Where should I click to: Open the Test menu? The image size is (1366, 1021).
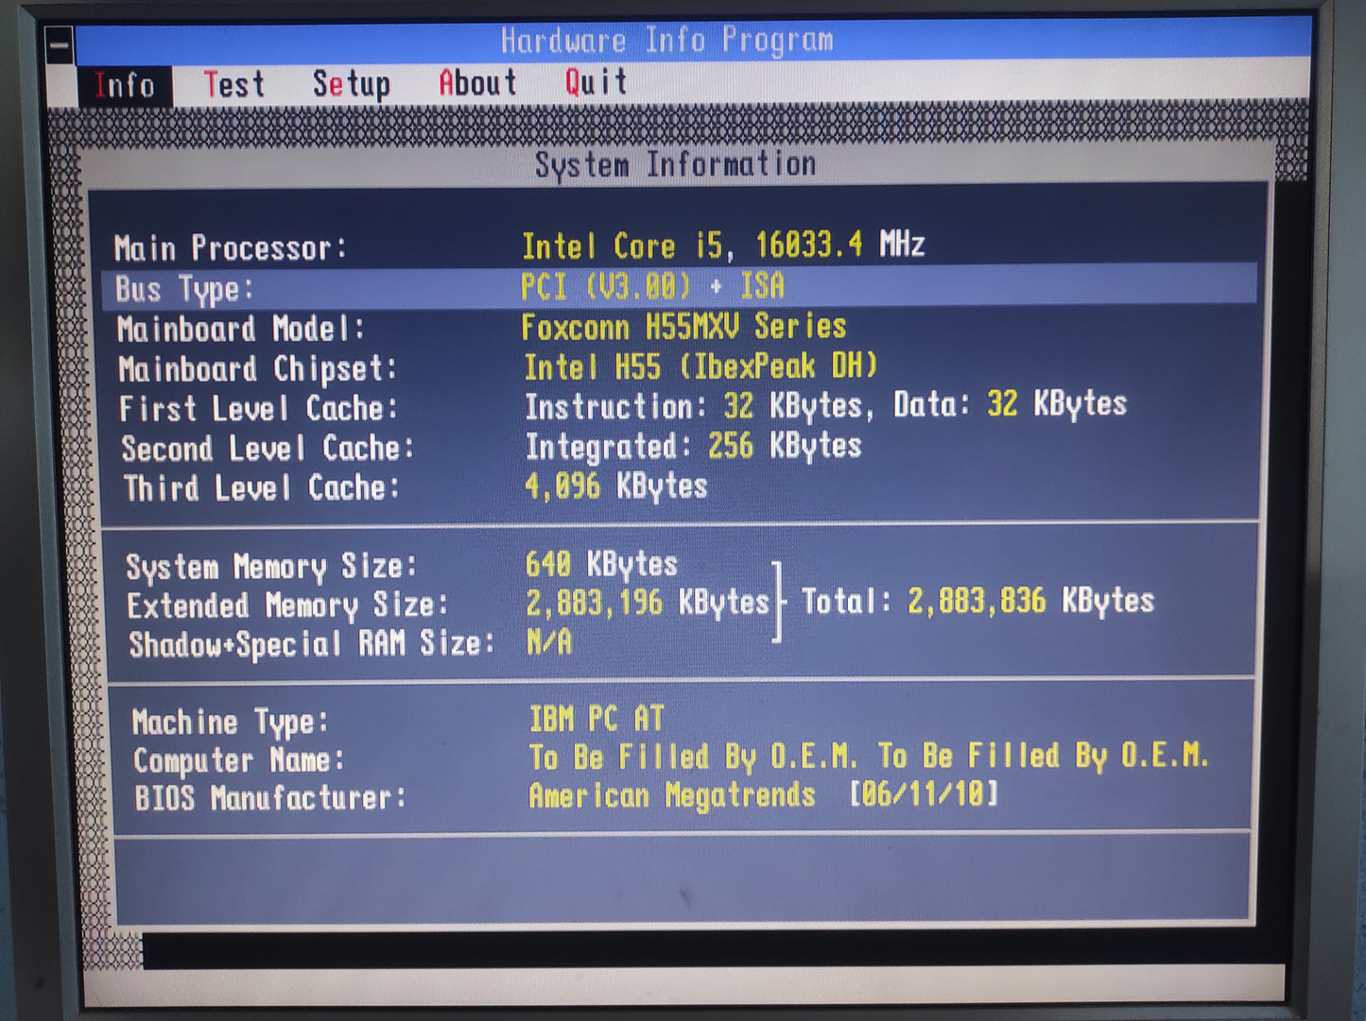pos(233,85)
